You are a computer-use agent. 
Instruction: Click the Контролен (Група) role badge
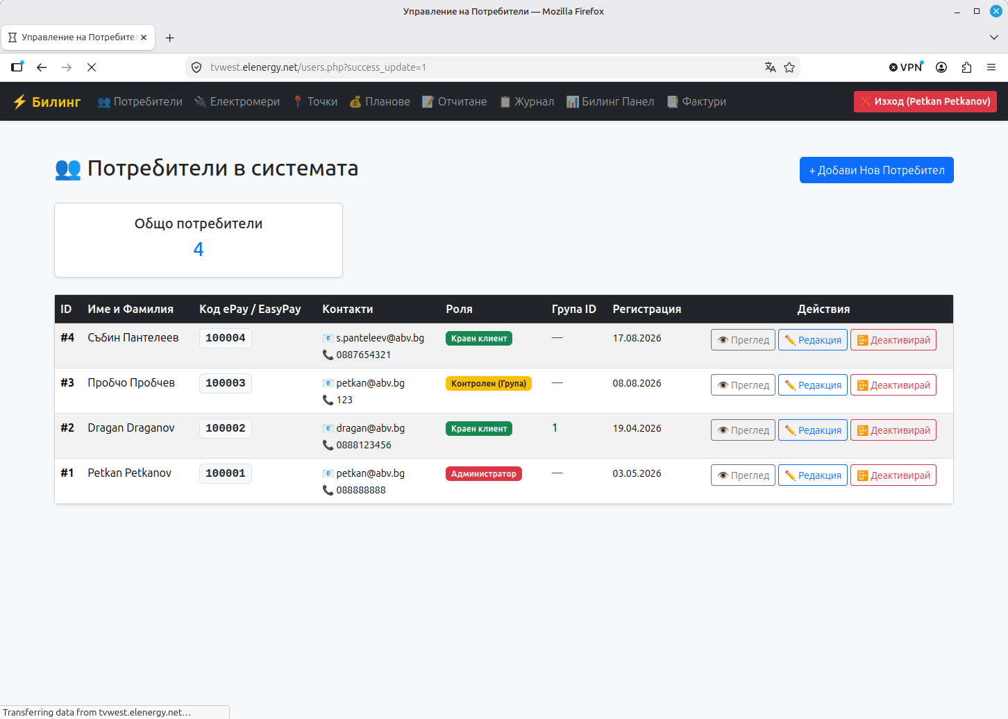pyautogui.click(x=489, y=384)
